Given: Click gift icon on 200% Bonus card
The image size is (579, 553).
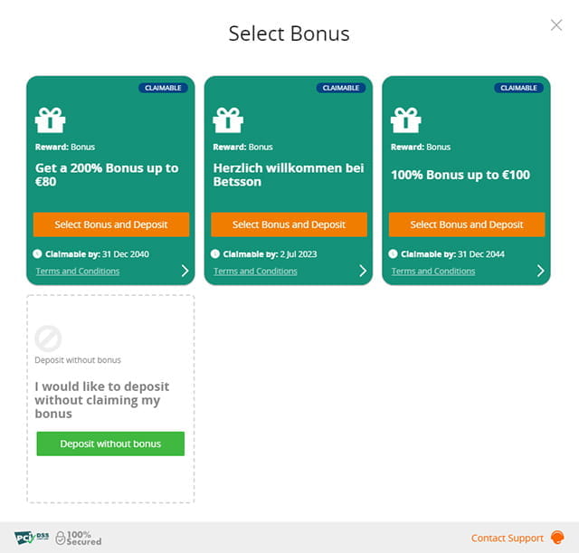Looking at the screenshot, I should (x=50, y=120).
